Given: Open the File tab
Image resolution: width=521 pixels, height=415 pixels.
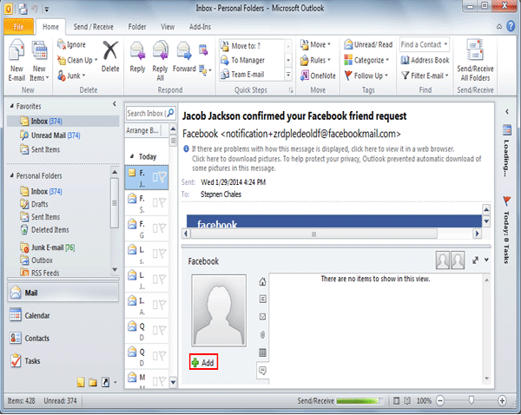Looking at the screenshot, I should tap(18, 27).
